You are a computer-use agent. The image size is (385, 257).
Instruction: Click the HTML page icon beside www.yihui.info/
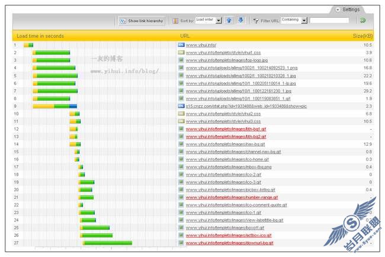click(182, 45)
